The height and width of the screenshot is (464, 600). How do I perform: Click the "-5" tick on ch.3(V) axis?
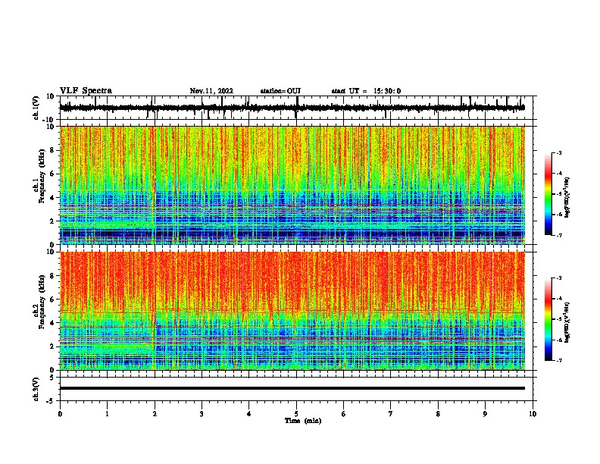(52, 401)
